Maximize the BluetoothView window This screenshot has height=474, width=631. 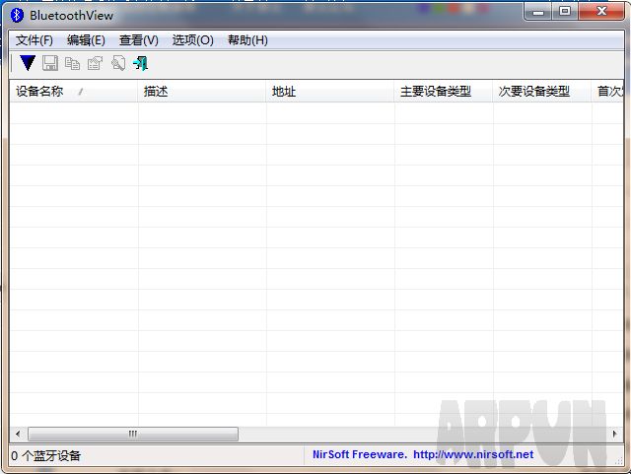(x=565, y=11)
